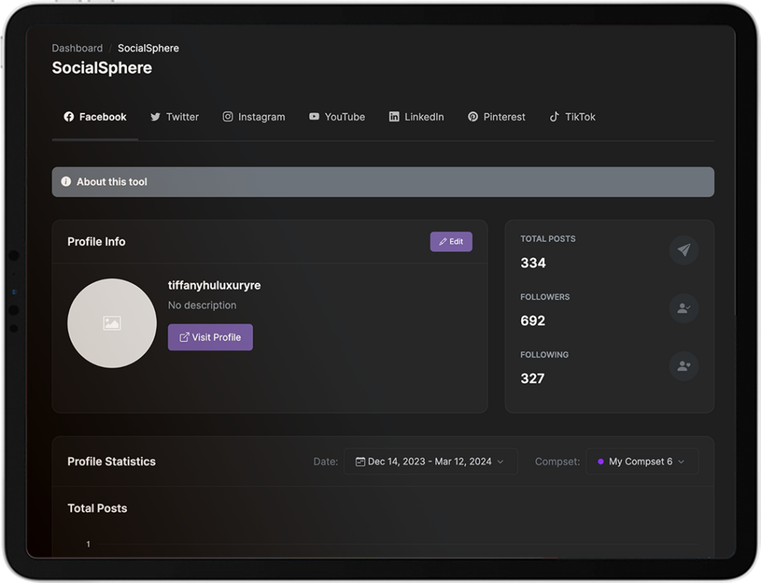The image size is (761, 583).
Task: Click the purple dot beside My Compset 6
Action: [602, 461]
